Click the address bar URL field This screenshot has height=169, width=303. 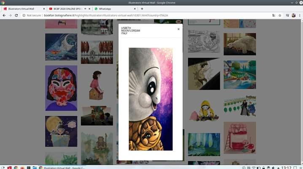[127, 15]
